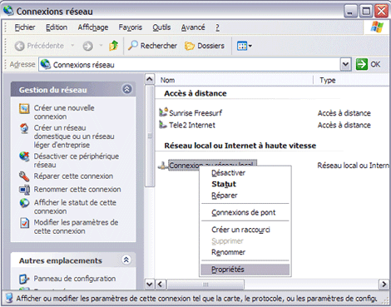
Task: Click the Connexion au réseau local icon
Action: tap(163, 166)
